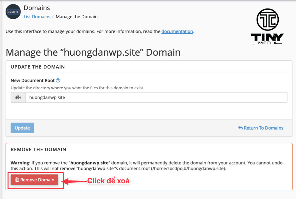The image size is (296, 199).
Task: Click the Remove Domain button label
Action: pyautogui.click(x=37, y=180)
